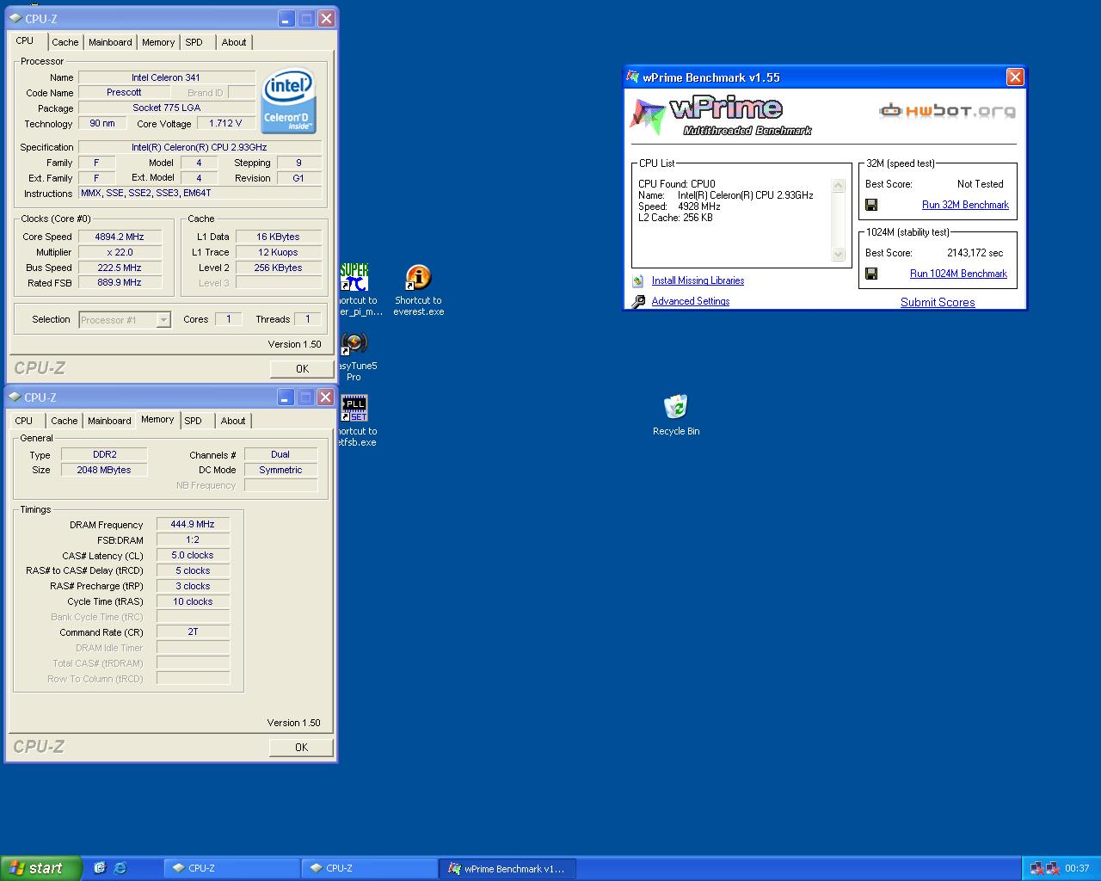Image resolution: width=1101 pixels, height=881 pixels.
Task: Click the memory Size value 2048 MBytes
Action: tap(104, 470)
